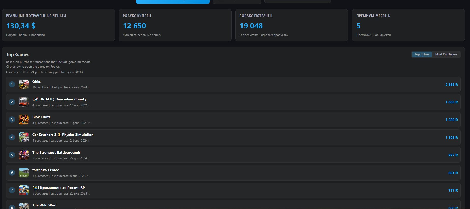Screen dimensions: 470x209
Task: Click rank badge number 6
Action: (12, 173)
